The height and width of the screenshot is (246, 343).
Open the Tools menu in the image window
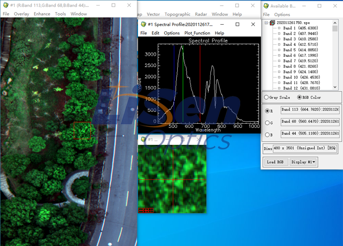(x=60, y=14)
